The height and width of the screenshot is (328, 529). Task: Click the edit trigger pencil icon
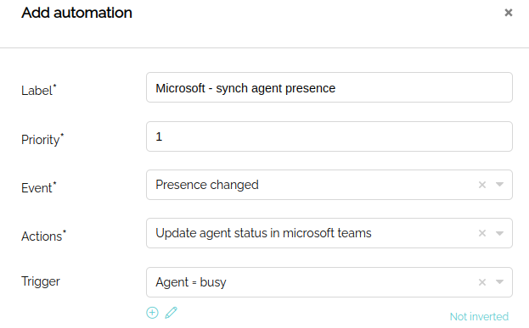point(171,313)
